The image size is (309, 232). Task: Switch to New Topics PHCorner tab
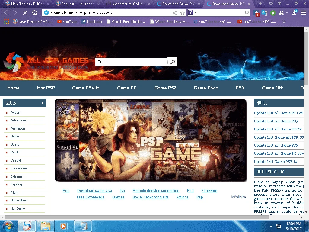tap(27, 4)
